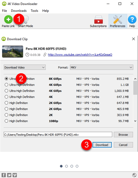Click the save path input field
This screenshot has height=178, width=138.
tap(58, 134)
